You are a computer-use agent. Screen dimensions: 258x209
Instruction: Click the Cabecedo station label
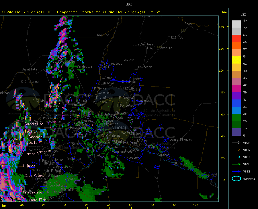click(35, 137)
